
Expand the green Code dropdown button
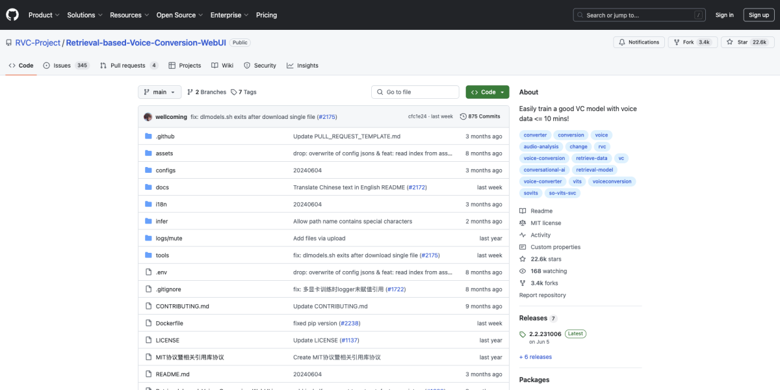point(487,92)
